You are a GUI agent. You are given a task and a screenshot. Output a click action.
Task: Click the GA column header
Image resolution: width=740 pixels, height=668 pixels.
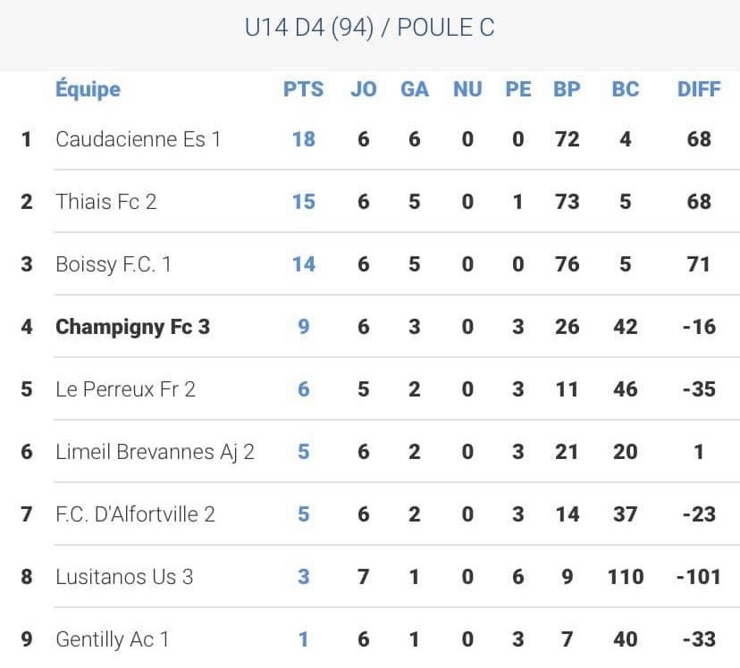(414, 89)
